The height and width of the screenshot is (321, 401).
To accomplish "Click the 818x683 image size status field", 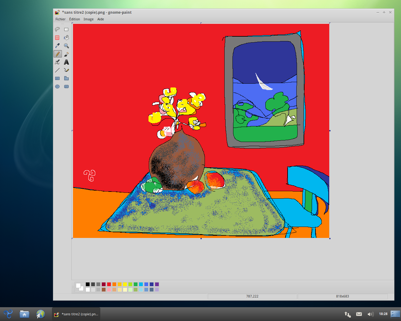I will pyautogui.click(x=342, y=296).
